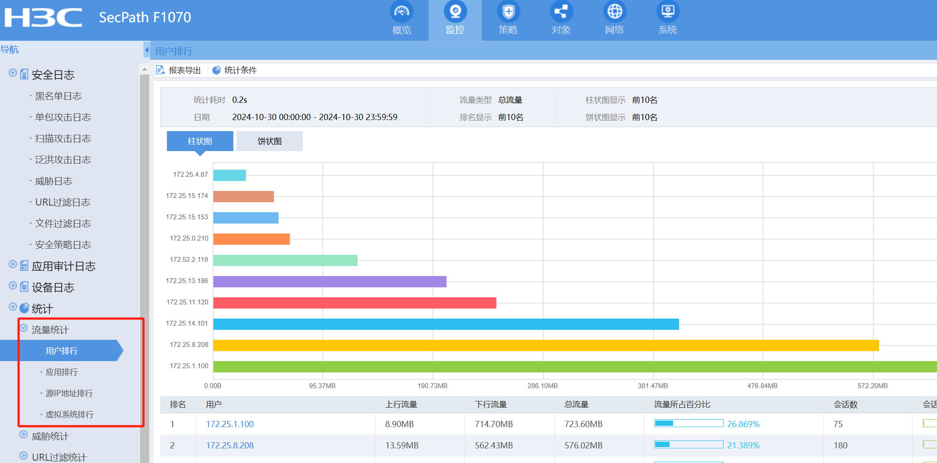Open user link 172.25.8.208
Image resolution: width=937 pixels, height=463 pixels.
coord(229,445)
